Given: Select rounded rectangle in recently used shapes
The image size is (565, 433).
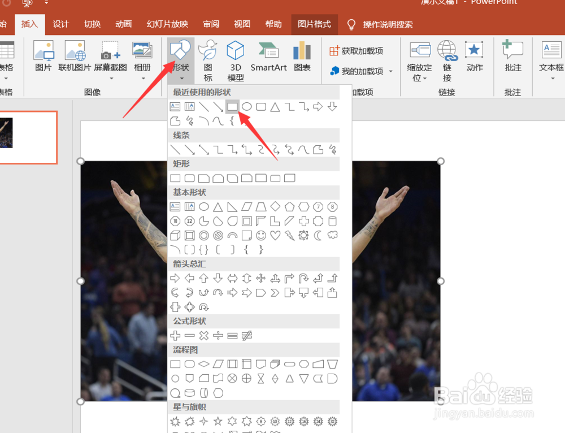Looking at the screenshot, I should click(x=261, y=107).
